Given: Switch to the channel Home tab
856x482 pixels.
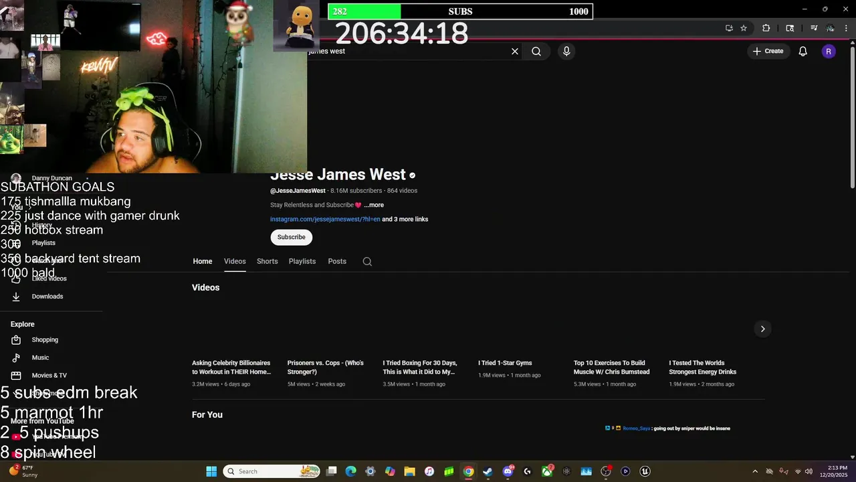Looking at the screenshot, I should click(203, 261).
